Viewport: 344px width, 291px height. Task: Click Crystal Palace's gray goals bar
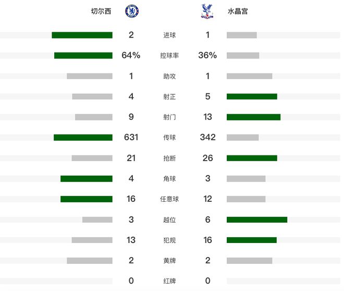[242, 35]
